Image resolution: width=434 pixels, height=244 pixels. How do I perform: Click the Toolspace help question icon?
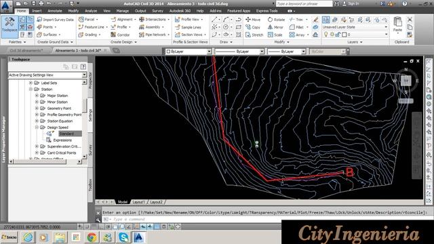[x=83, y=66]
